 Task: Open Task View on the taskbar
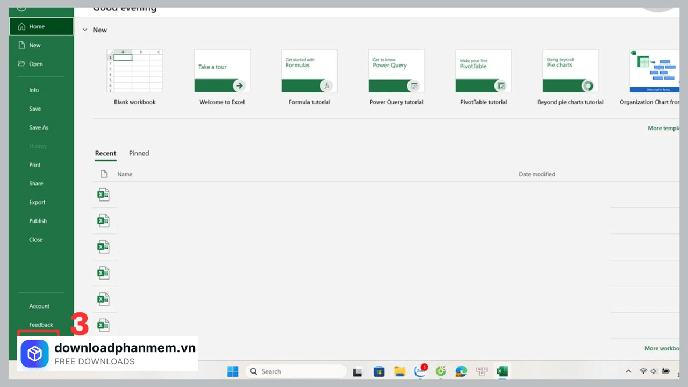(x=357, y=371)
